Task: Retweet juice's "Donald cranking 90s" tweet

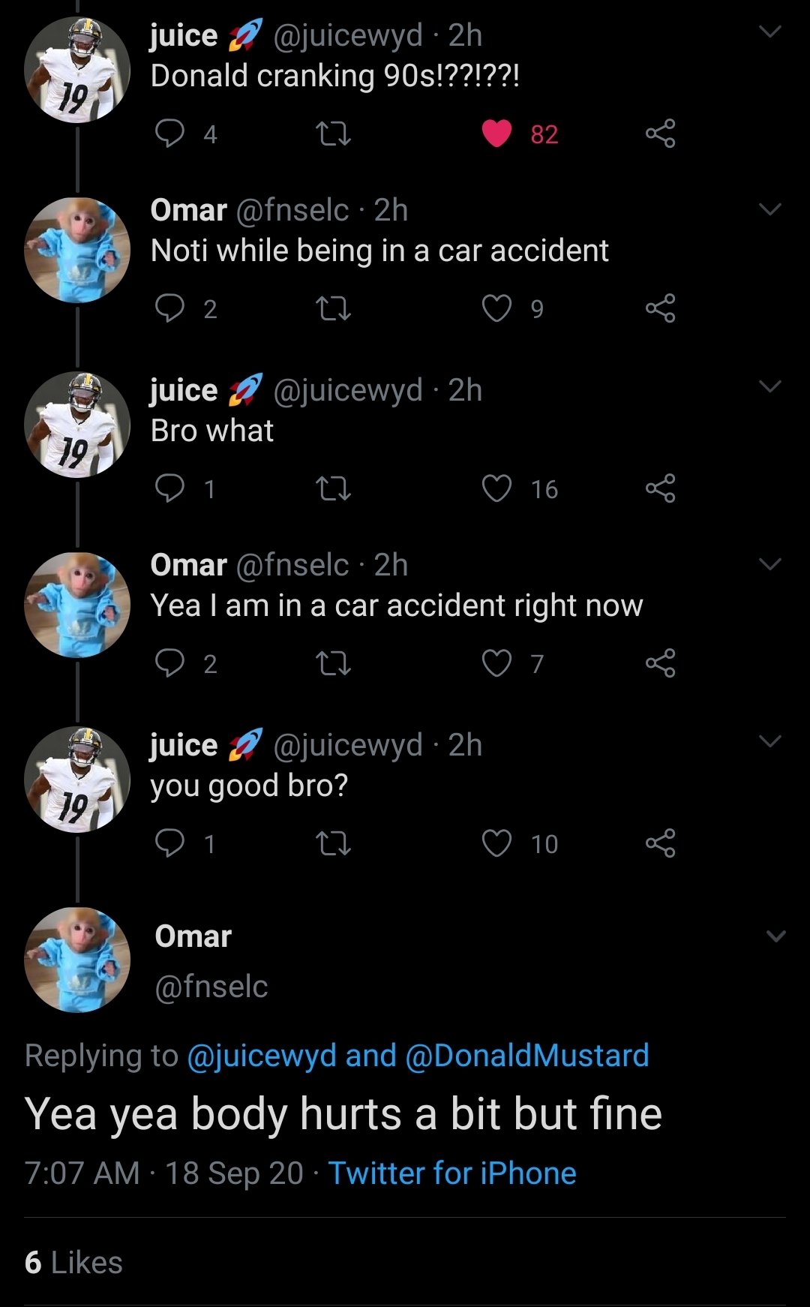Action: [x=334, y=134]
